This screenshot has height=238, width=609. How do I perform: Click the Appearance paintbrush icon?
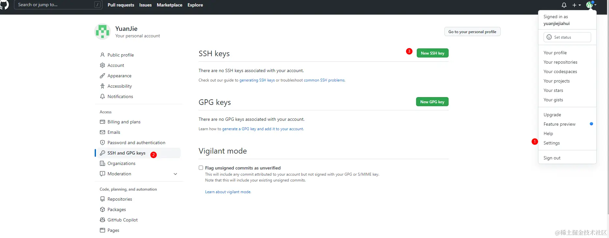102,76
